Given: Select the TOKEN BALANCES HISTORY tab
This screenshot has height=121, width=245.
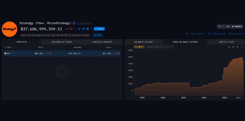Looking at the screenshot, I should (x=185, y=42).
